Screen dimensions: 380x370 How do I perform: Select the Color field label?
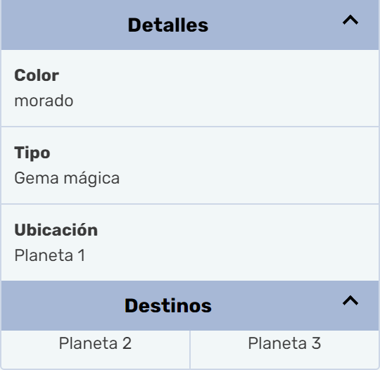[37, 75]
